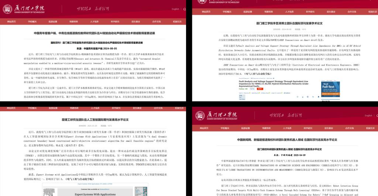378x196 pixels.
Task: Open 网站首页 on the AI声镊 article page
Action: click(x=11, y=22)
